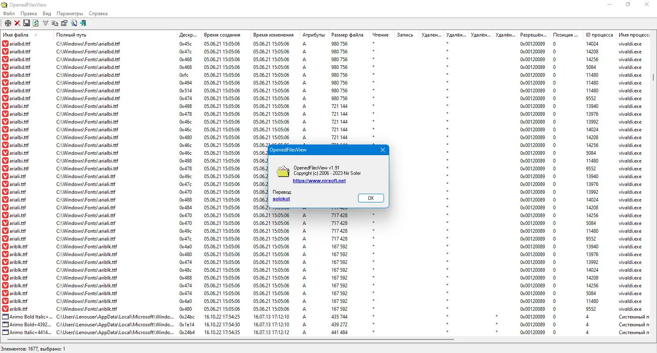The height and width of the screenshot is (353, 657).
Task: Click the magnifier find toolbar icon
Action: (74, 23)
